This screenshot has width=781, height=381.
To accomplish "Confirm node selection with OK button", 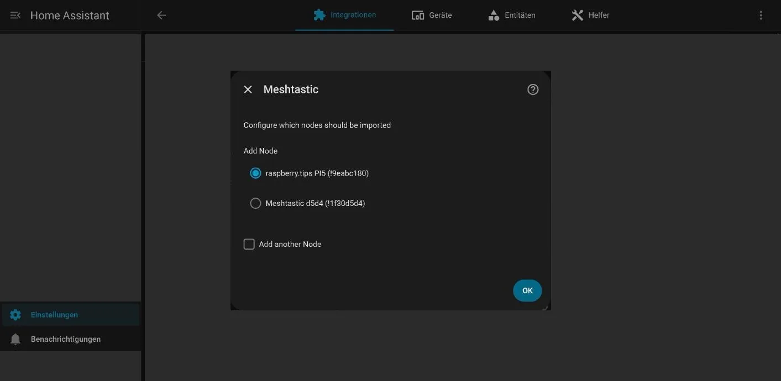I will pos(527,290).
